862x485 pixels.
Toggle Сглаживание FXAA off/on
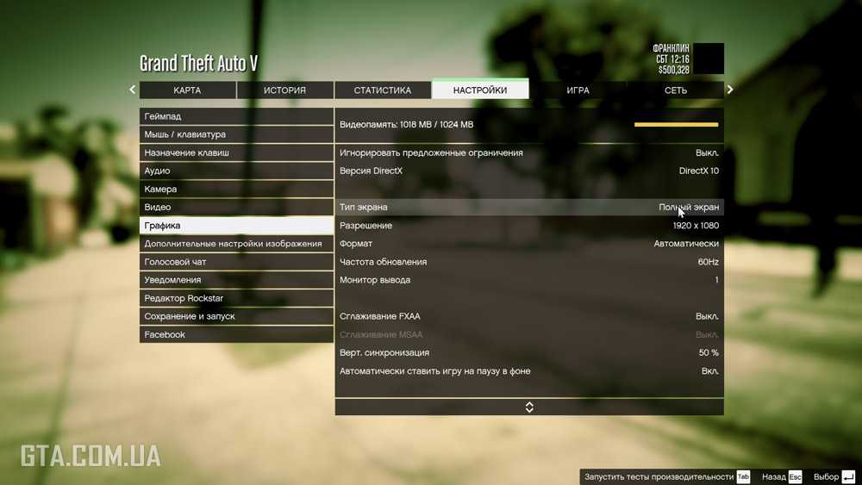pos(529,316)
